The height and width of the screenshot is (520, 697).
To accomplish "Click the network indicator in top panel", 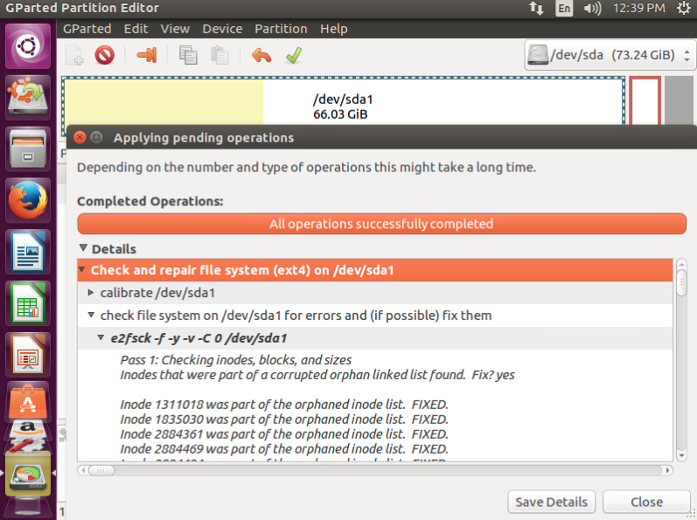I will [x=536, y=8].
